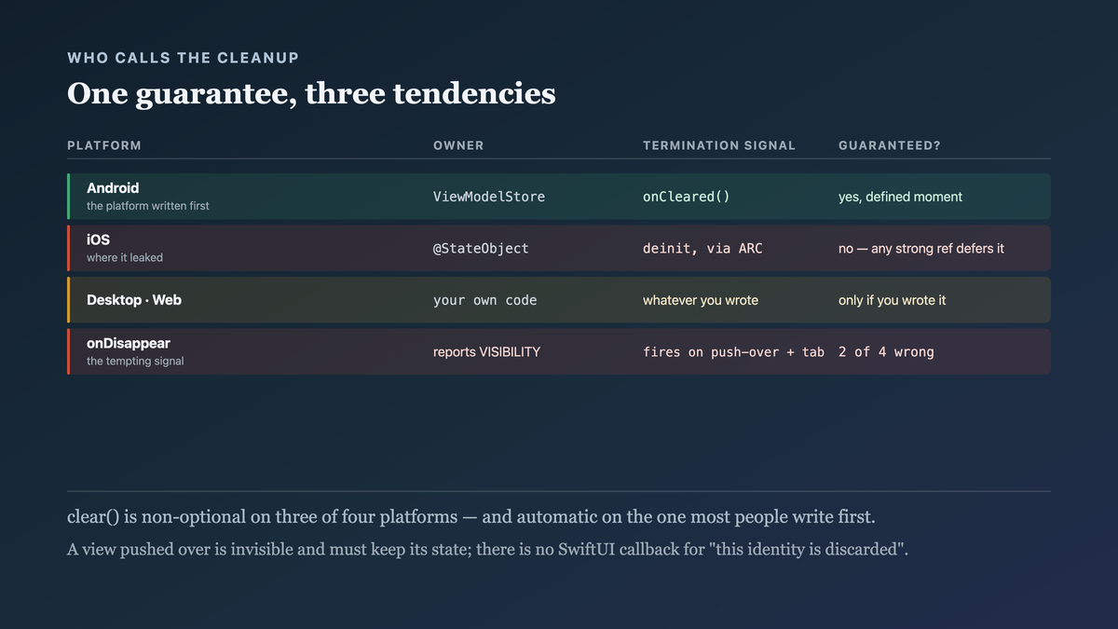Click the 'A view pushed over' footnote

pyautogui.click(x=487, y=550)
